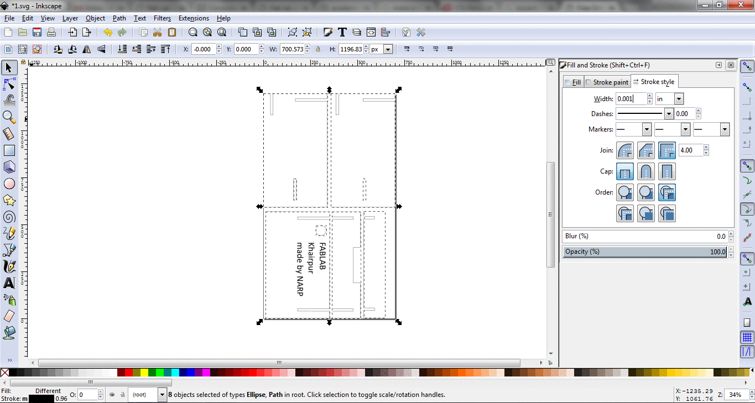
Task: Open the Extensions menu
Action: pos(194,18)
